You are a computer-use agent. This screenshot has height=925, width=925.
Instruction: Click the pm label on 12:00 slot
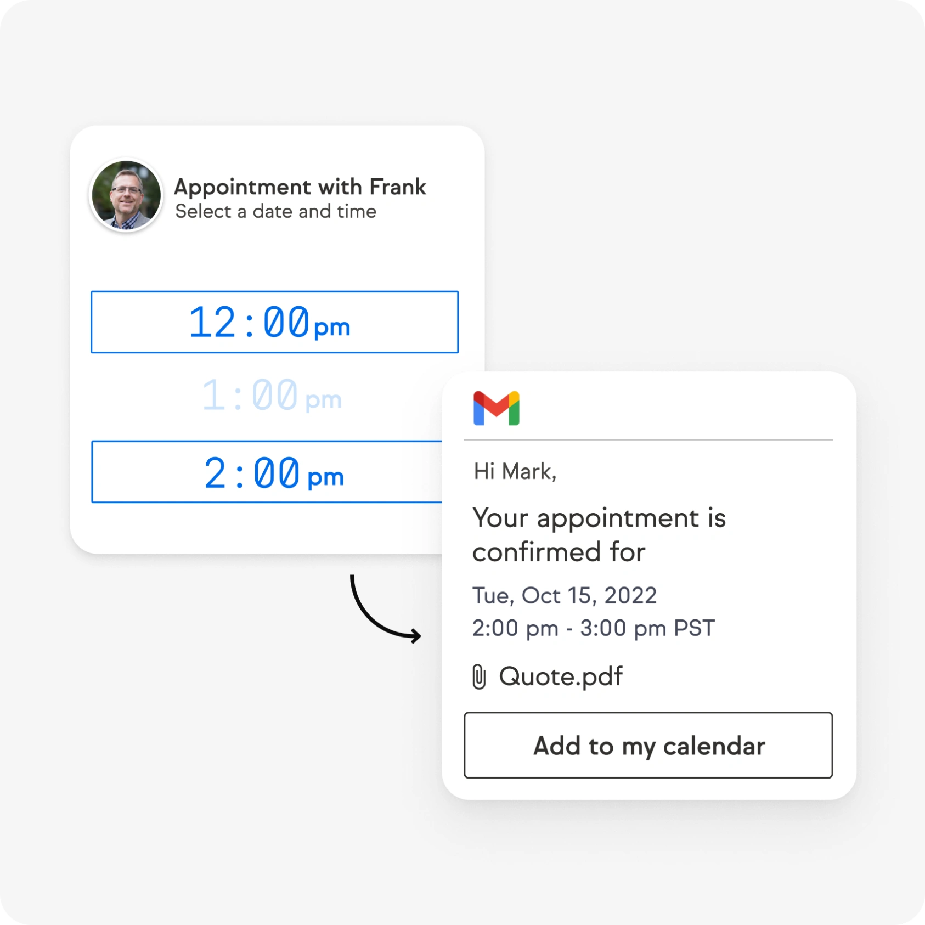point(332,328)
